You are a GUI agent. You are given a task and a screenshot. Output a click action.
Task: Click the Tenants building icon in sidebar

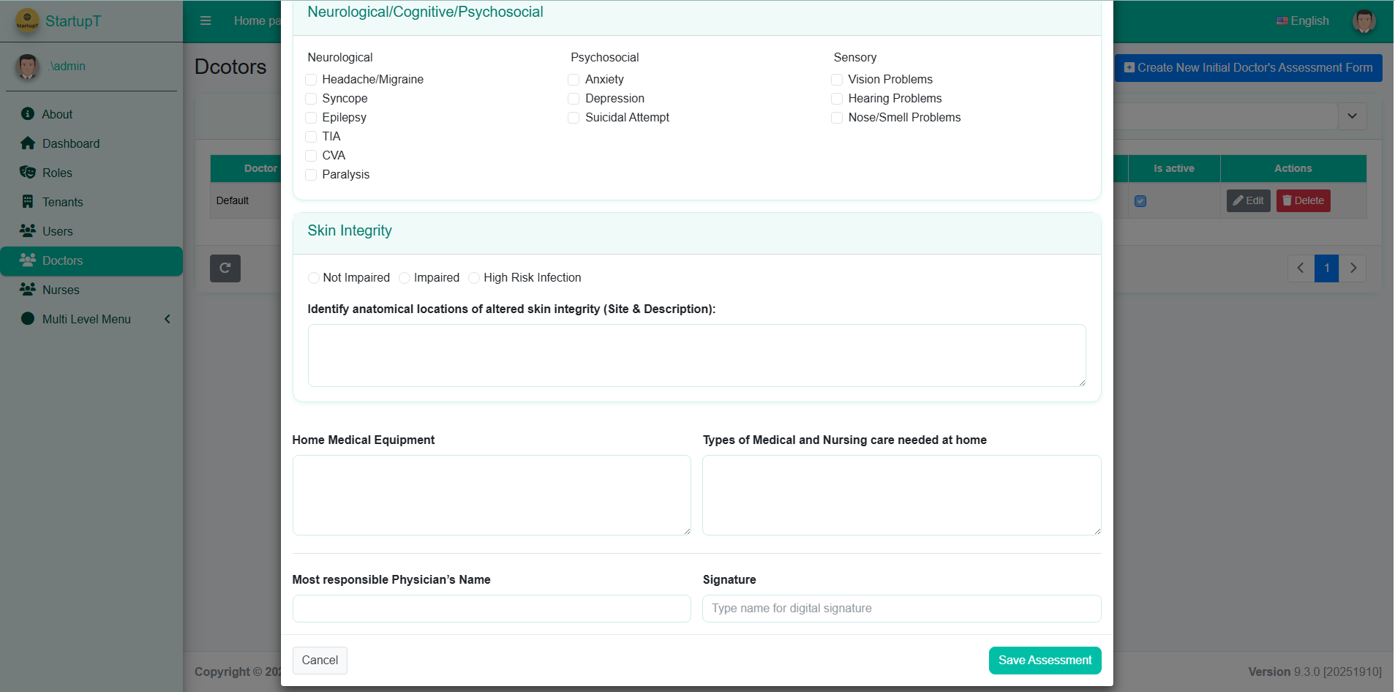pyautogui.click(x=28, y=202)
